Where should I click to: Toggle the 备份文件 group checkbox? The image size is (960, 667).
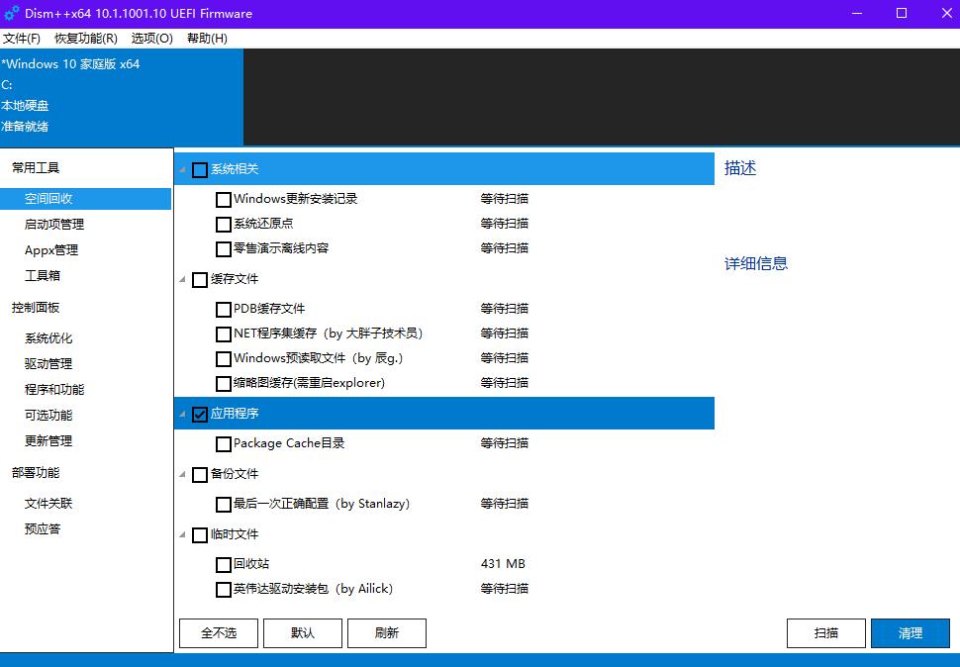(200, 475)
